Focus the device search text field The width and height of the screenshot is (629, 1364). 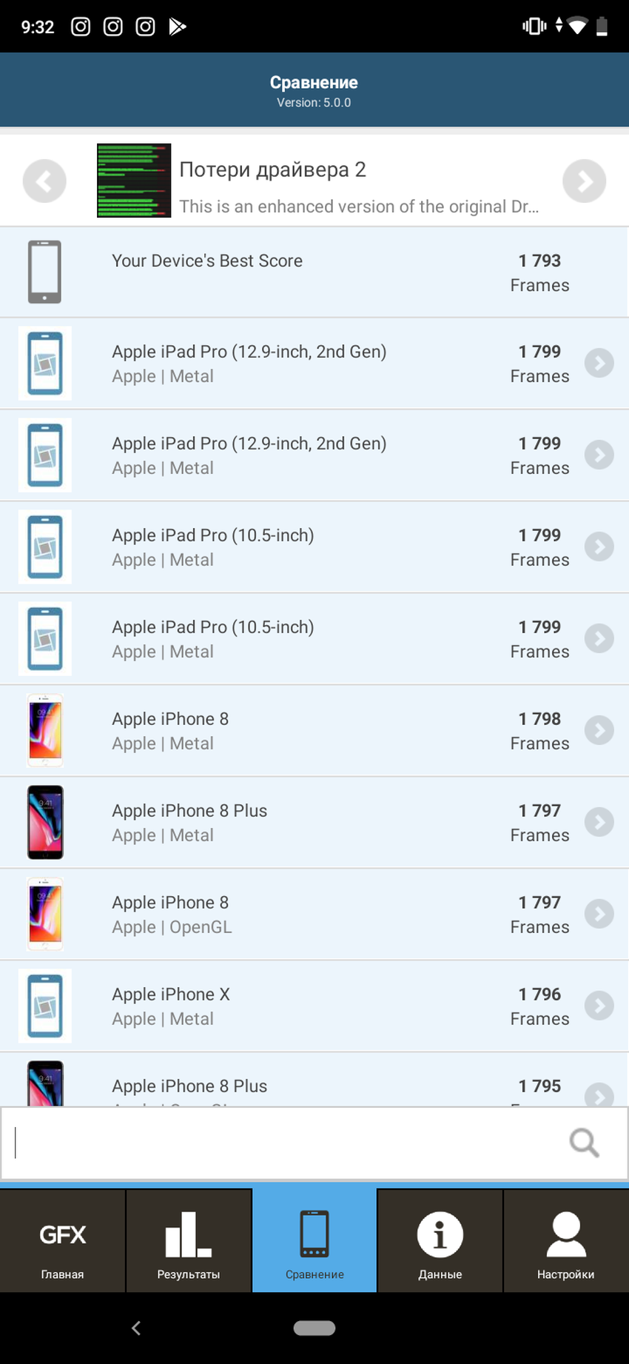coord(281,1143)
